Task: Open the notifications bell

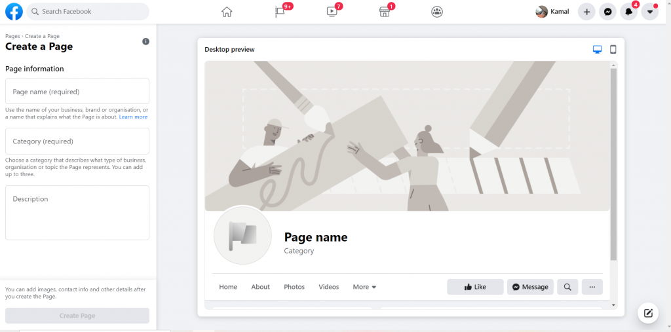Action: tap(628, 12)
